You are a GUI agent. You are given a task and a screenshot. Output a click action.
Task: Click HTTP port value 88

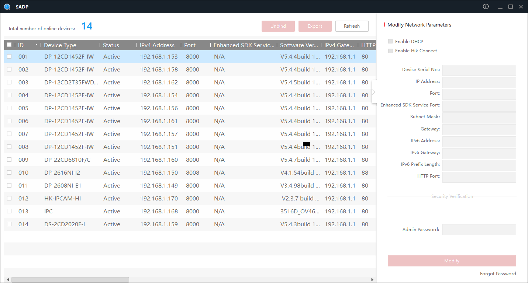coord(365,173)
